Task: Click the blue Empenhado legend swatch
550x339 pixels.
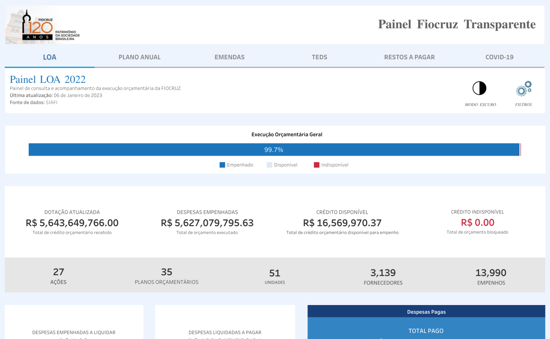Action: click(222, 165)
